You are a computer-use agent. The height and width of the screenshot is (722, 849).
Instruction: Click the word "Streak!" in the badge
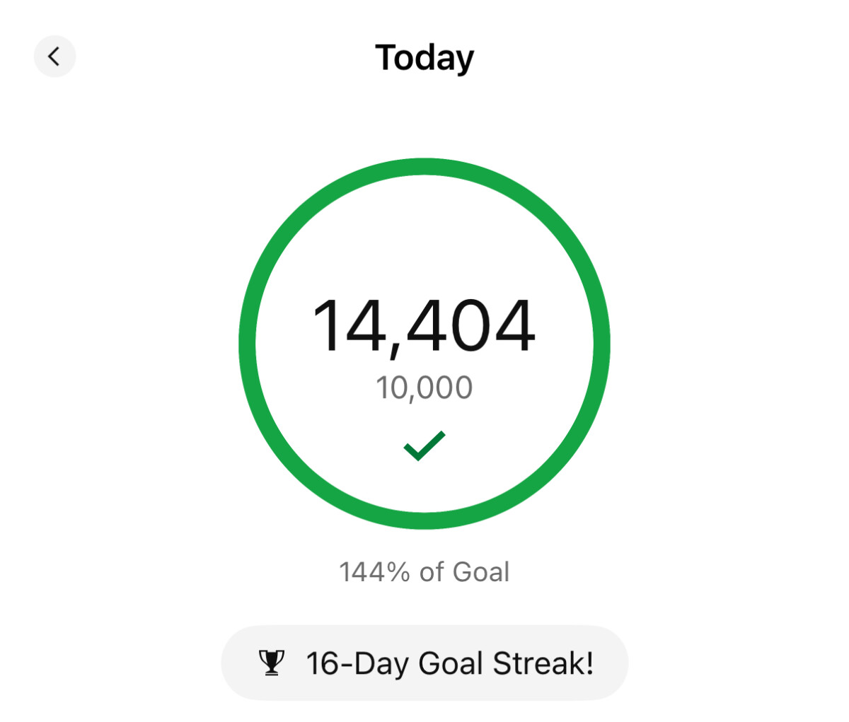(543, 663)
